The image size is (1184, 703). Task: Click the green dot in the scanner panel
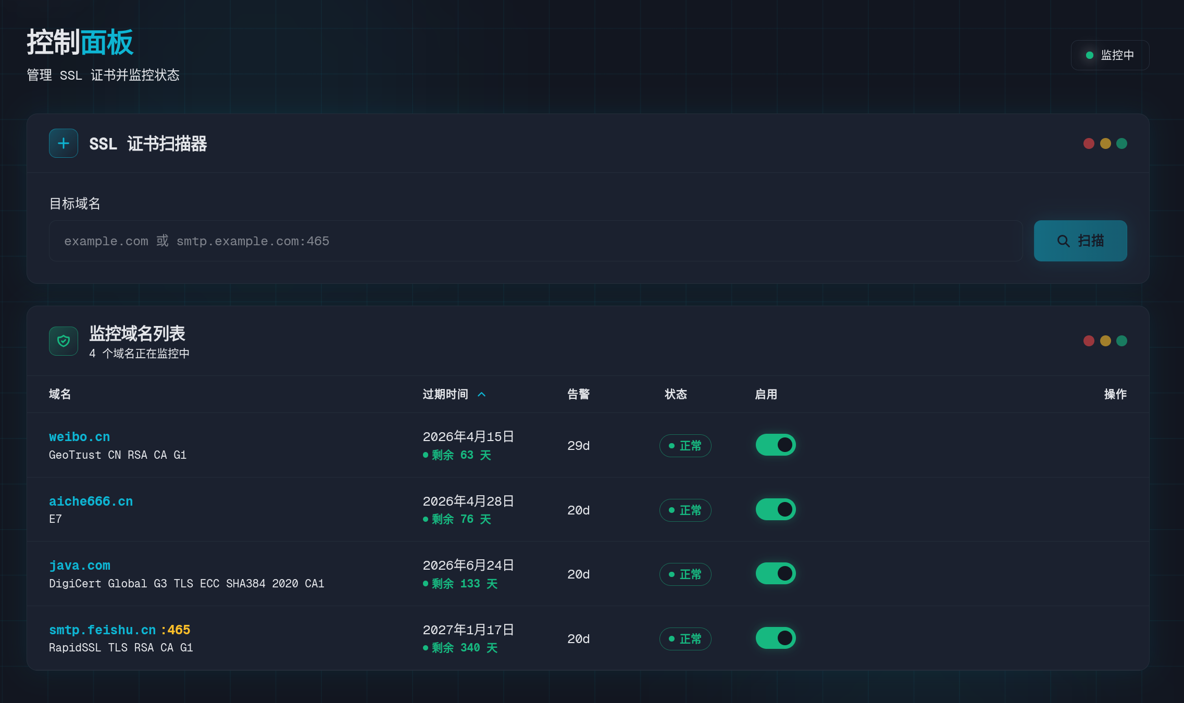1122,143
